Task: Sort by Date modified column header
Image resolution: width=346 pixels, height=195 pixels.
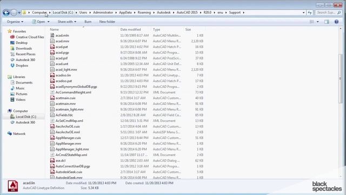Action: point(130,29)
